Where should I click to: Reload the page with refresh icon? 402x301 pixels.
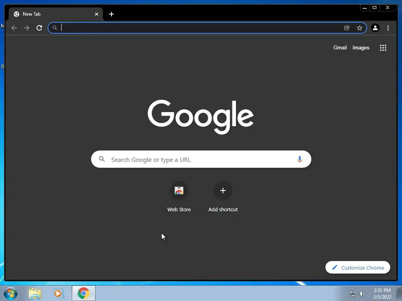pyautogui.click(x=39, y=28)
